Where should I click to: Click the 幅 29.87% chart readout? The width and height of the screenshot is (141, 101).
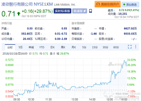[63, 53]
